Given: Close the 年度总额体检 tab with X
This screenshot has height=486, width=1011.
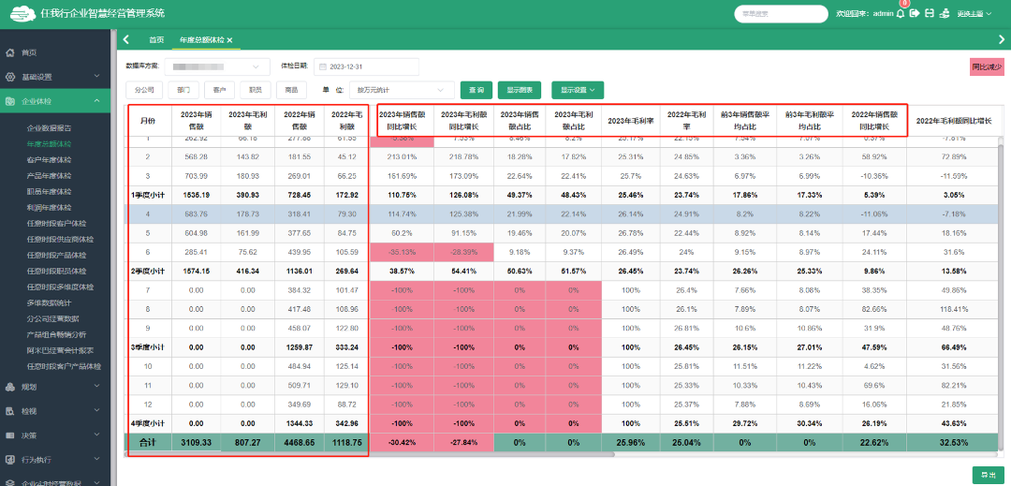Looking at the screenshot, I should point(229,40).
